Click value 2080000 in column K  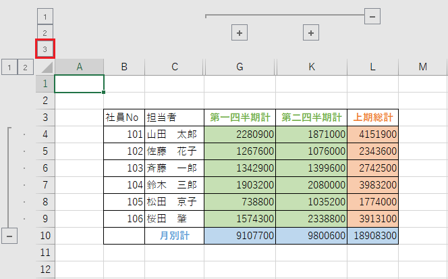(x=312, y=185)
